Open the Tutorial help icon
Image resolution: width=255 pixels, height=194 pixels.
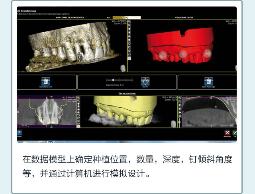[x=19, y=133]
